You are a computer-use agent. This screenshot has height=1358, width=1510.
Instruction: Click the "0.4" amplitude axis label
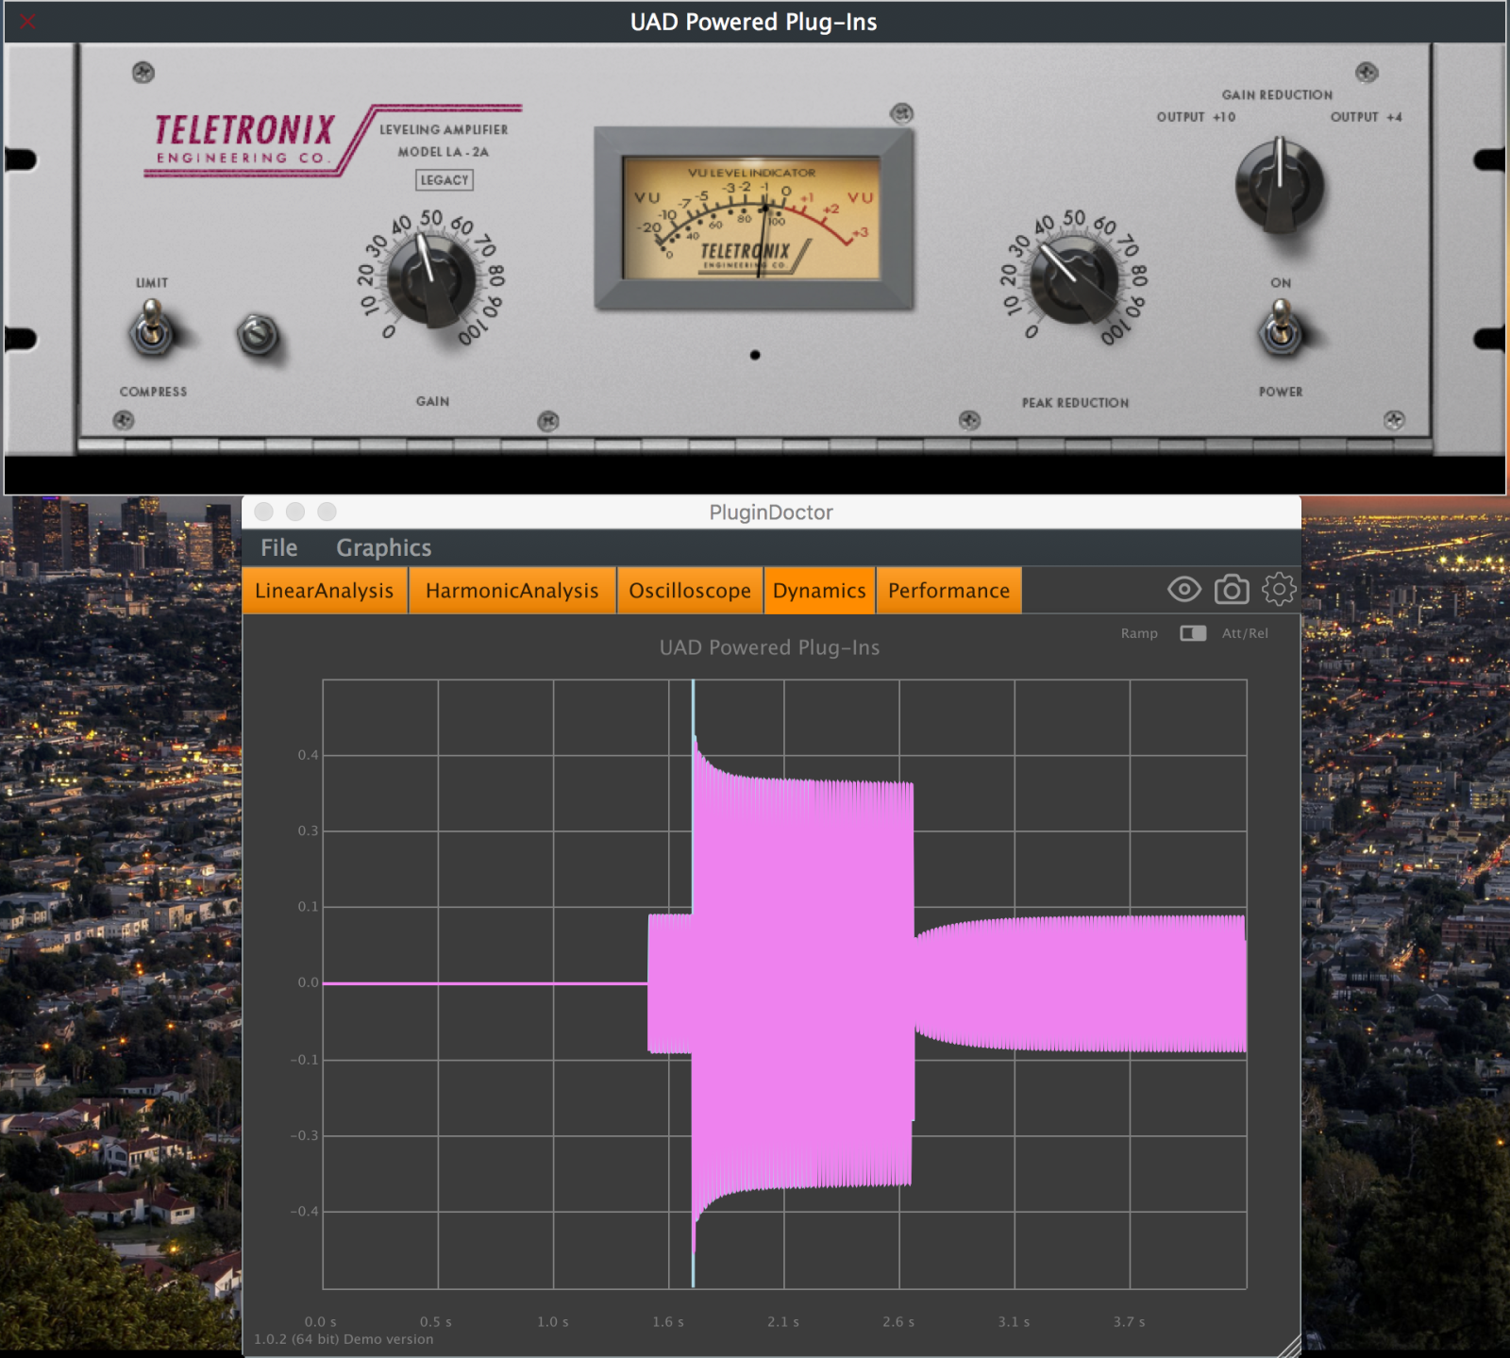[308, 755]
